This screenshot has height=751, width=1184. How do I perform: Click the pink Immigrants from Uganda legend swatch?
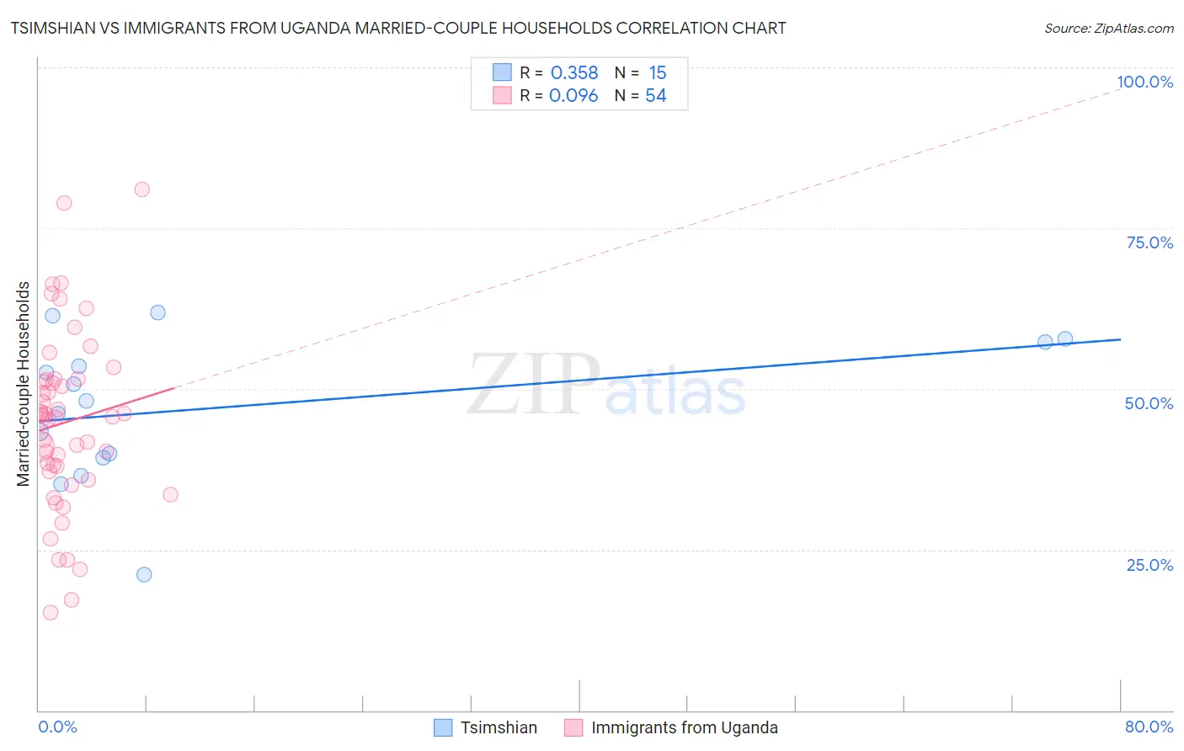[573, 727]
